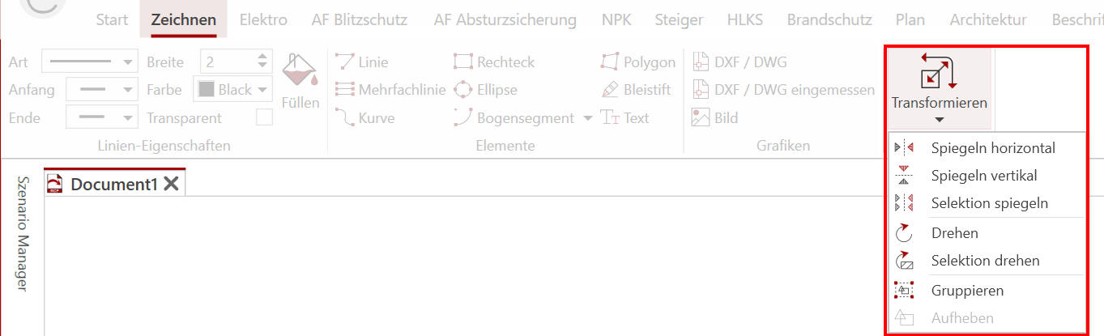Import a DXF / DWG eingemessen file

click(x=783, y=90)
